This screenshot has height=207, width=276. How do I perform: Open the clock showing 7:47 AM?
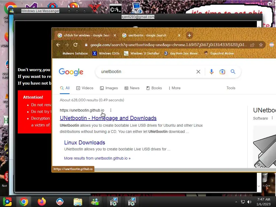click(264, 202)
